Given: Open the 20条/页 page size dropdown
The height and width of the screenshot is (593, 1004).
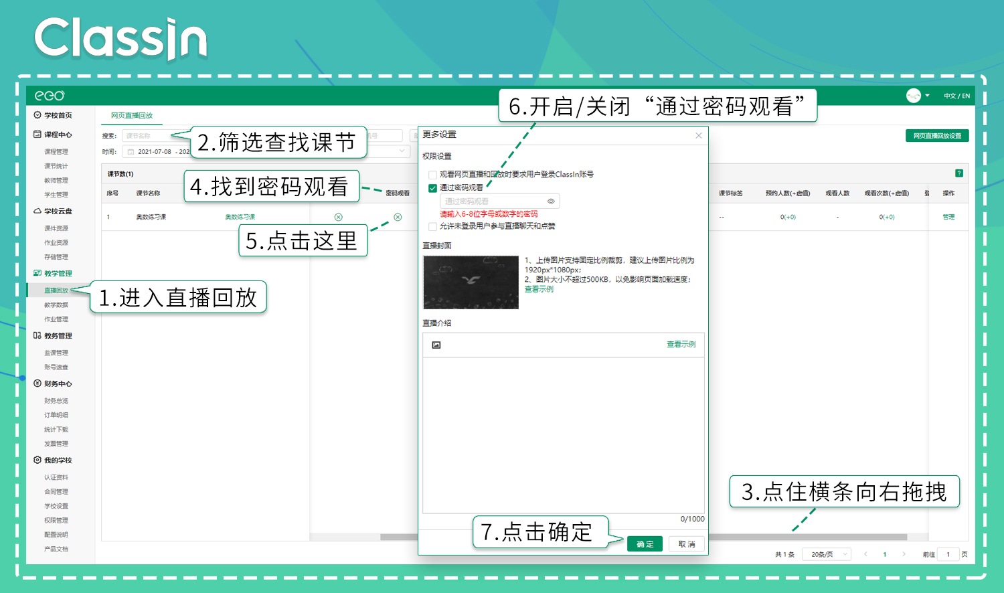Looking at the screenshot, I should click(x=827, y=554).
